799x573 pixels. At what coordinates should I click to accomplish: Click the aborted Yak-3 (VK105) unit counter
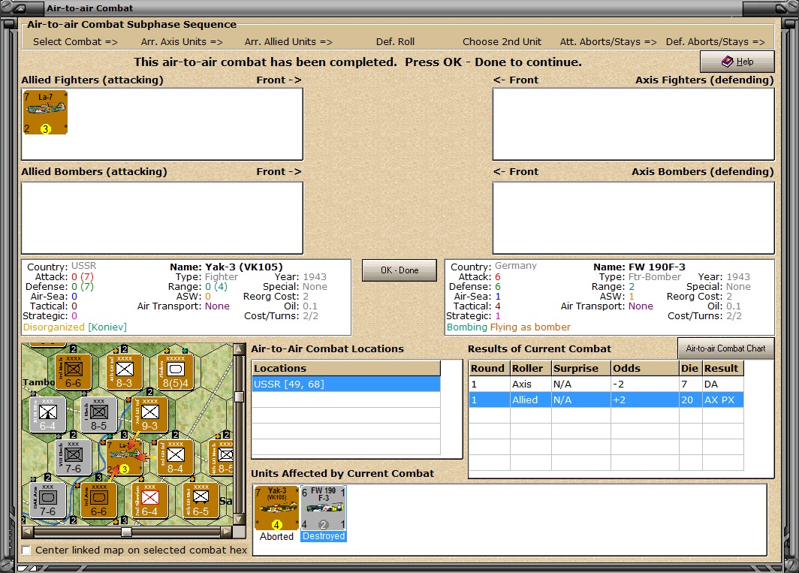coord(276,508)
